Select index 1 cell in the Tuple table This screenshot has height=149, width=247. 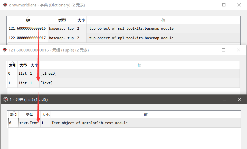coord(12,83)
